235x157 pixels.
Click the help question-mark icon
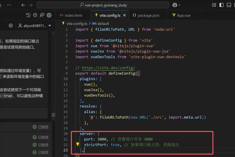pyautogui.click(x=35, y=15)
